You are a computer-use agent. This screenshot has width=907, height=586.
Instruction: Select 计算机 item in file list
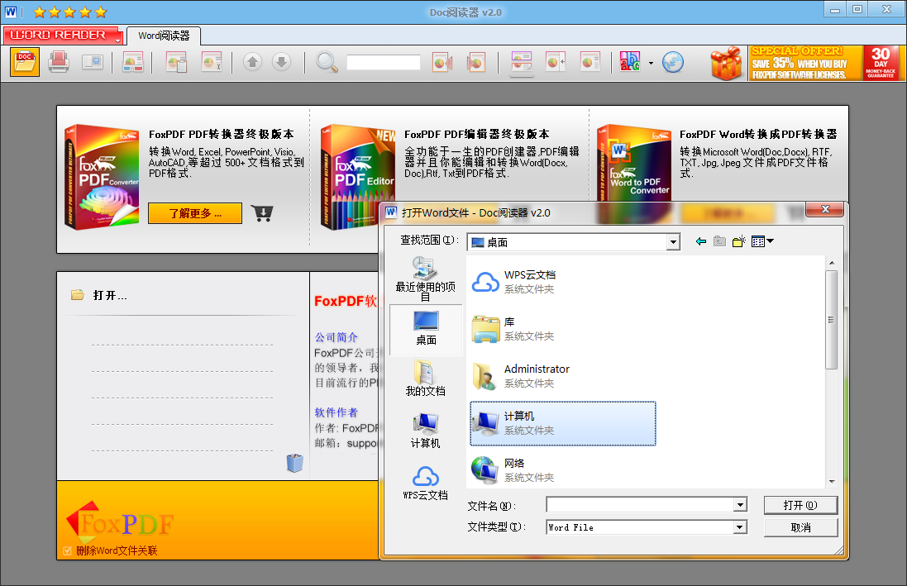tap(562, 423)
